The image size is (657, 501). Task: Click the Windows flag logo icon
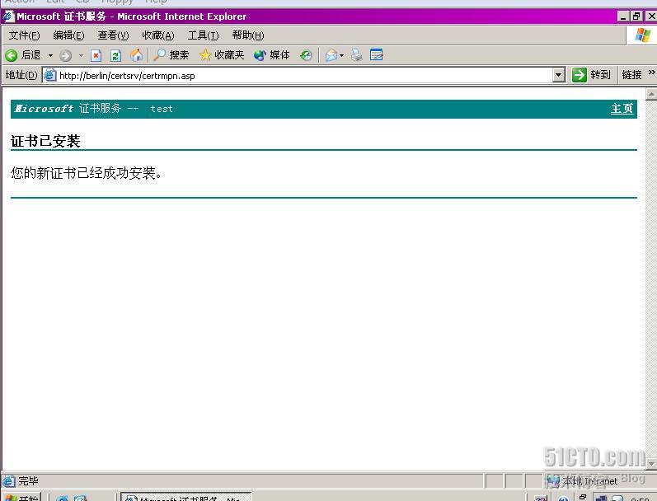click(642, 35)
